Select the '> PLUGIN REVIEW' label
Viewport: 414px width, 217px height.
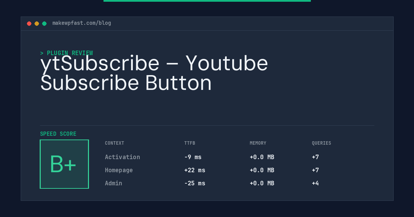pyautogui.click(x=66, y=53)
